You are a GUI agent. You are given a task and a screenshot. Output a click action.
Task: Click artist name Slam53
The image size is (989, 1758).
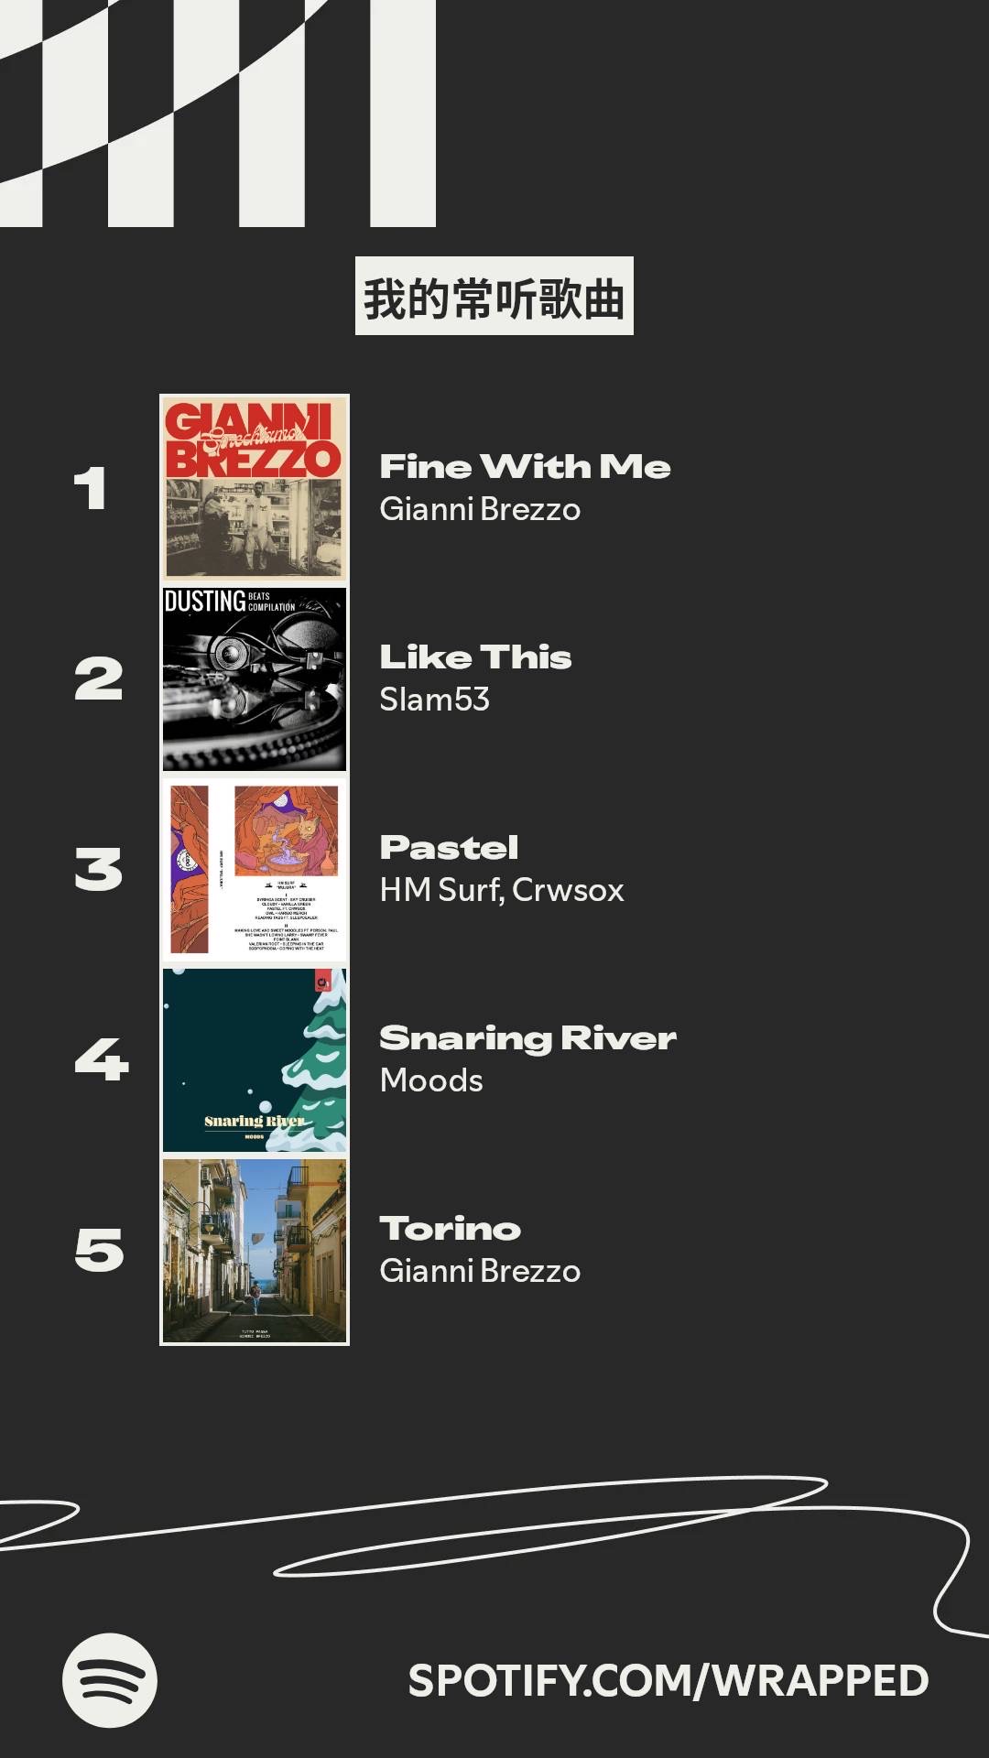click(x=434, y=700)
